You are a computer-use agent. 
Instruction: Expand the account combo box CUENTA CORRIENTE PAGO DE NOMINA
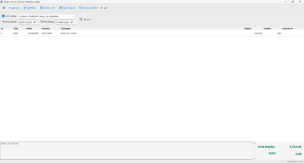73,17
